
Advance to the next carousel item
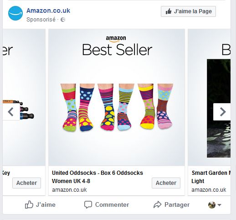click(222, 112)
